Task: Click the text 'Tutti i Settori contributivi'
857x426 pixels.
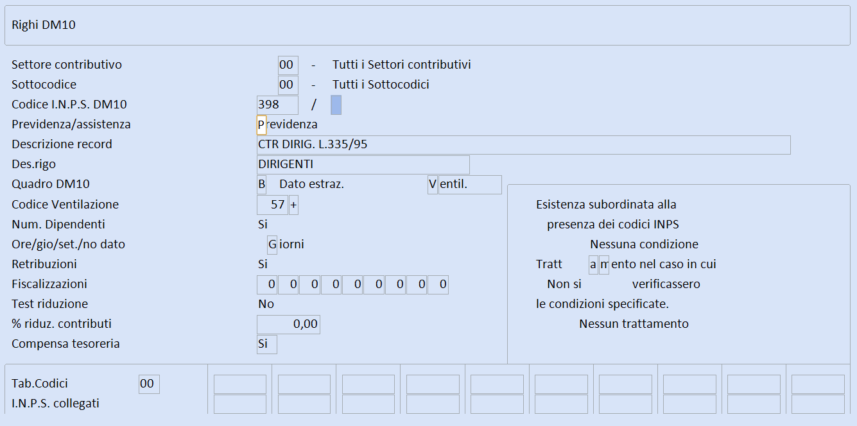Action: [x=402, y=65]
